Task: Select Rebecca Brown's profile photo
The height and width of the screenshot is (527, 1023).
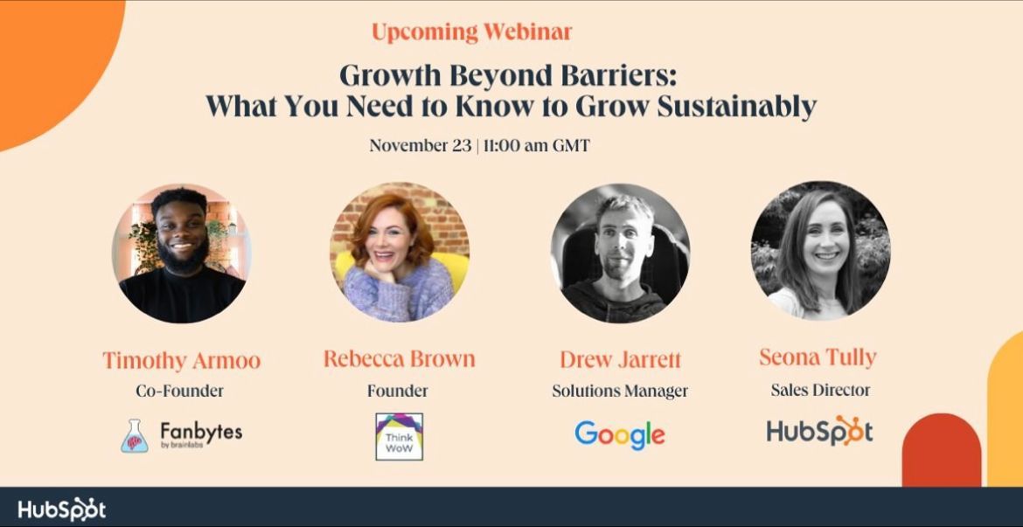Action: coord(400,252)
